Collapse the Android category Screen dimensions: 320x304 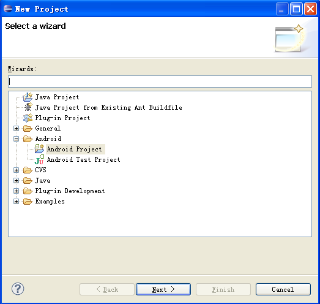[16, 139]
